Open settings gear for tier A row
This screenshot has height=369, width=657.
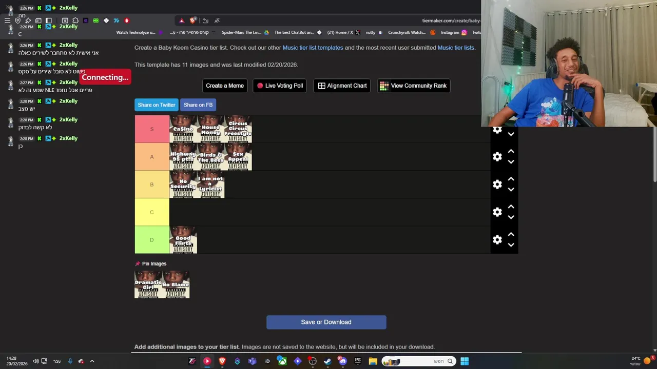(497, 157)
